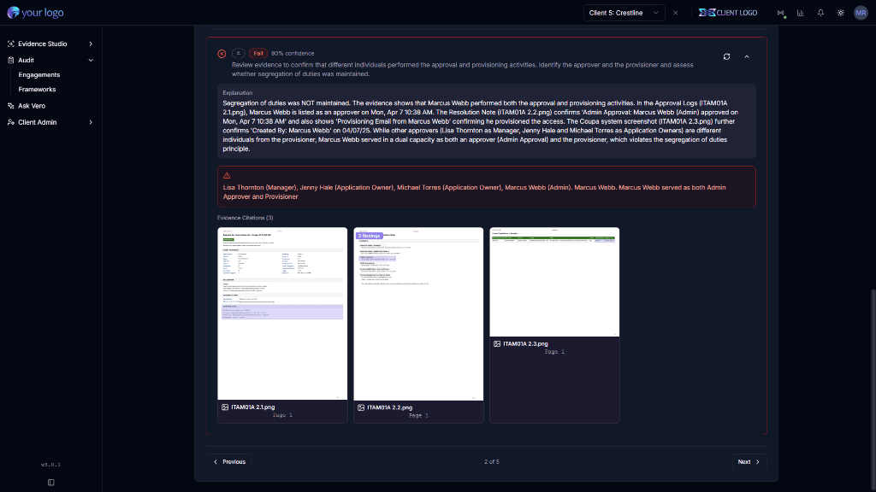
Task: Go to Previous test
Action: click(229, 462)
